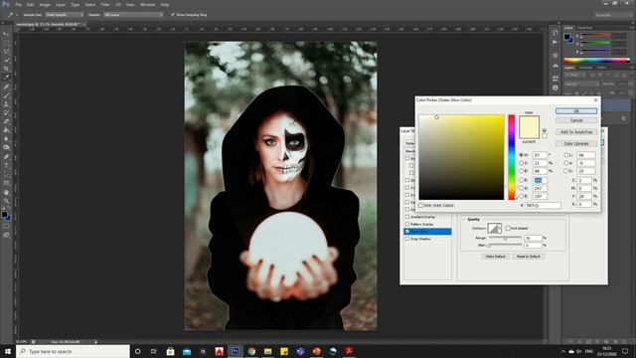636x358 pixels.
Task: Select the Horizontal Type tool
Action: 6,166
